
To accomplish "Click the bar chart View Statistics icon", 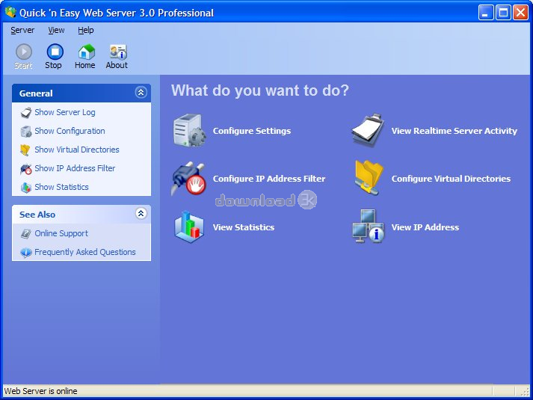I will (189, 227).
